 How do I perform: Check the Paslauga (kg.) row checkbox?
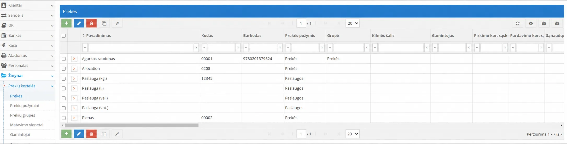pyautogui.click(x=63, y=78)
